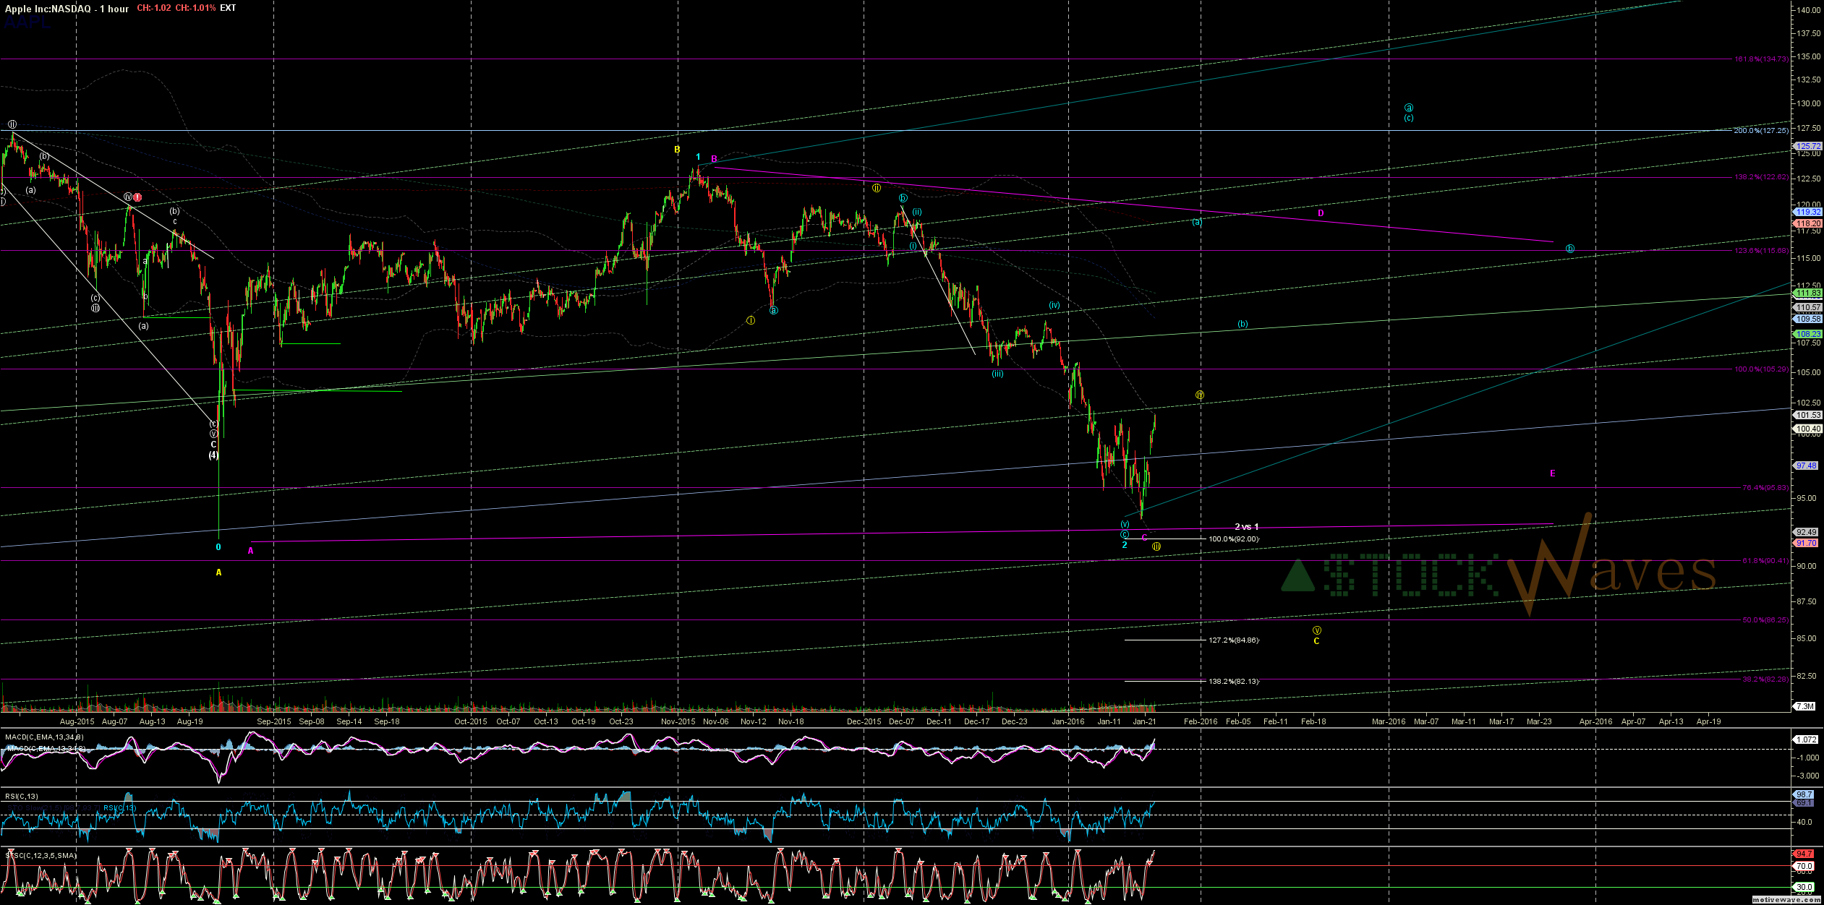Click the white '100.0%(92.00)' extension label
Image resolution: width=1824 pixels, height=905 pixels.
[x=1234, y=539]
